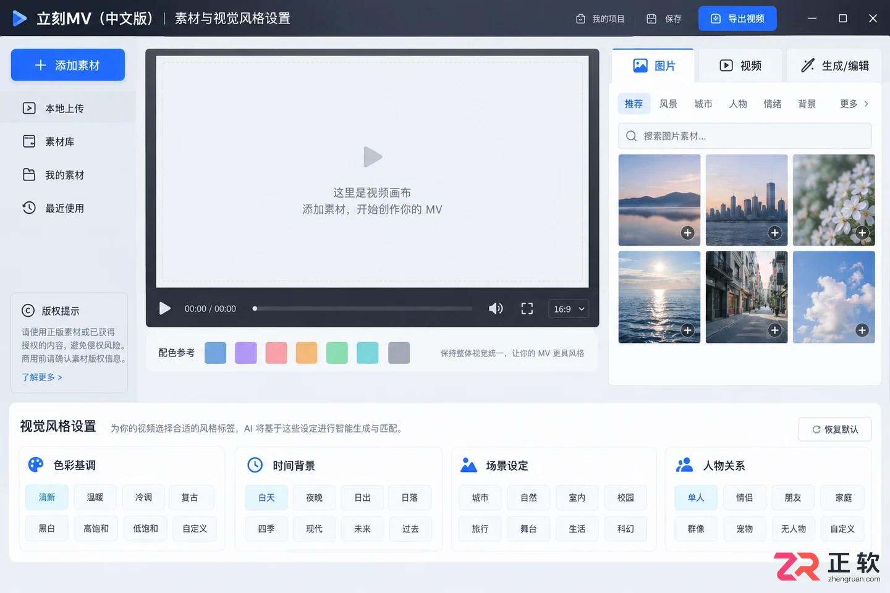The height and width of the screenshot is (593, 890).
Task: Click the 添加素材 button
Action: pyautogui.click(x=68, y=65)
